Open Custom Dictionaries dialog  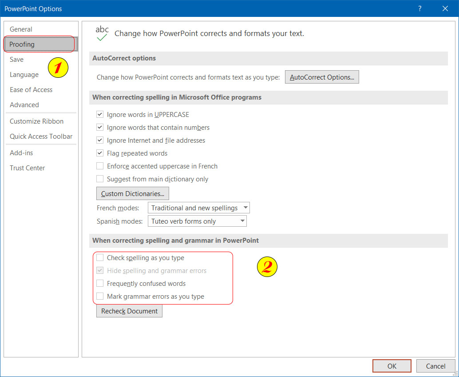coord(133,194)
